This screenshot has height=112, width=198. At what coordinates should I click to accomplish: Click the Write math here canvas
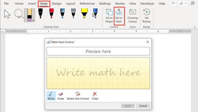coord(98,73)
